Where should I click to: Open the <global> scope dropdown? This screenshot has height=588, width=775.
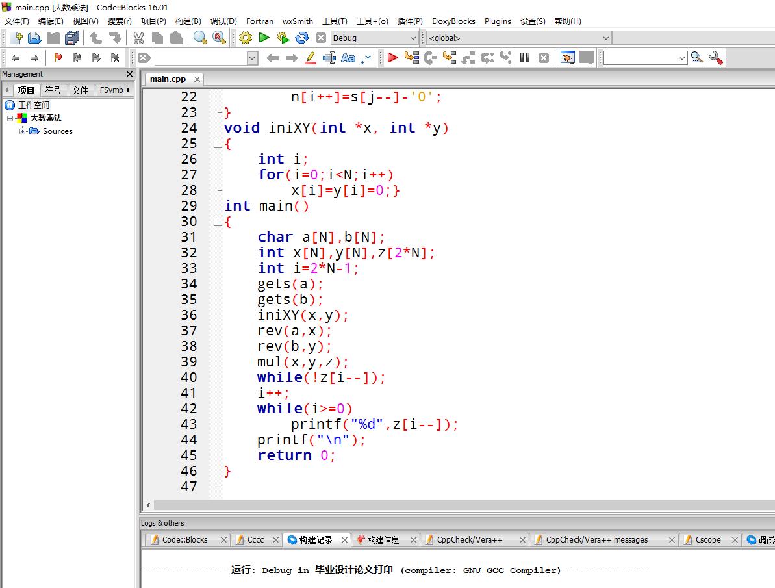click(605, 38)
